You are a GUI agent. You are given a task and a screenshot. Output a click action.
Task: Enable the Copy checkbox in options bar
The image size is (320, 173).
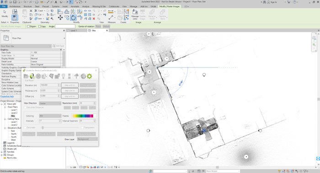40,26
